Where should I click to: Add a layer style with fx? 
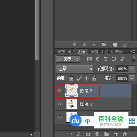pos(79,134)
